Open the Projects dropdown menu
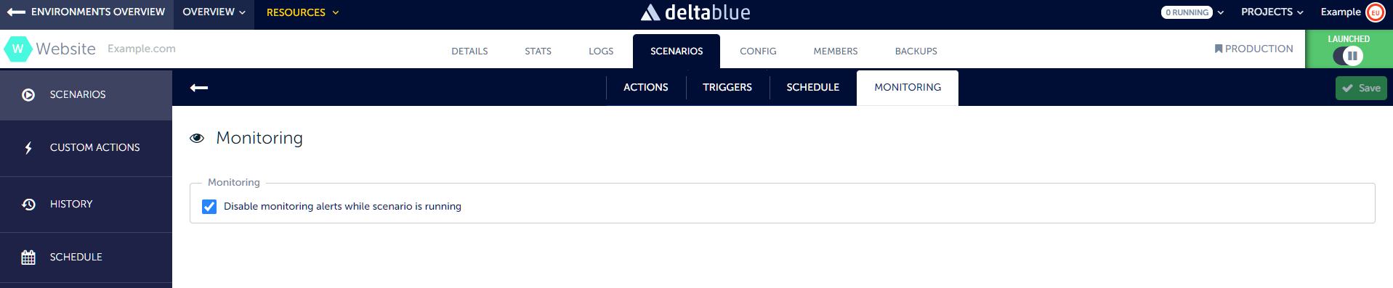The height and width of the screenshot is (288, 1393). point(1272,12)
